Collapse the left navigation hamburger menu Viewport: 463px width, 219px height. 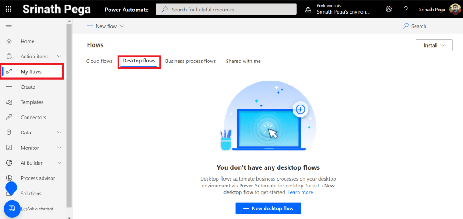click(9, 26)
